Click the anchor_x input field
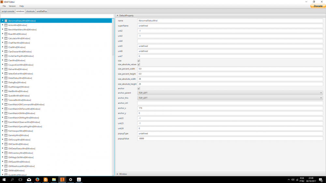326x183 pixels. tap(230, 108)
